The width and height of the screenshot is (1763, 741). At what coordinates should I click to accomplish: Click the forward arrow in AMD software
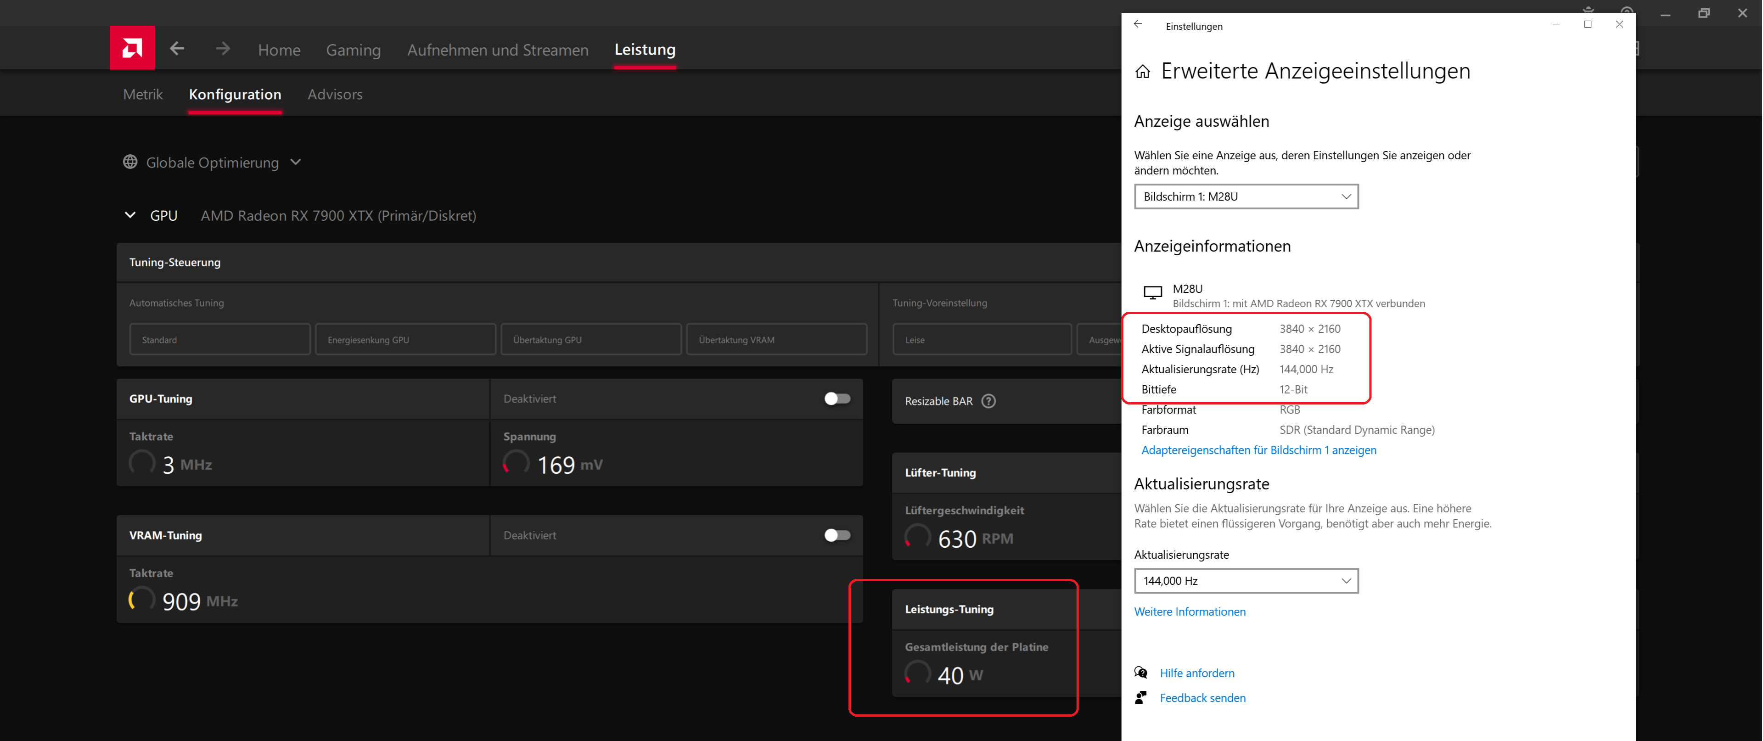pyautogui.click(x=222, y=49)
